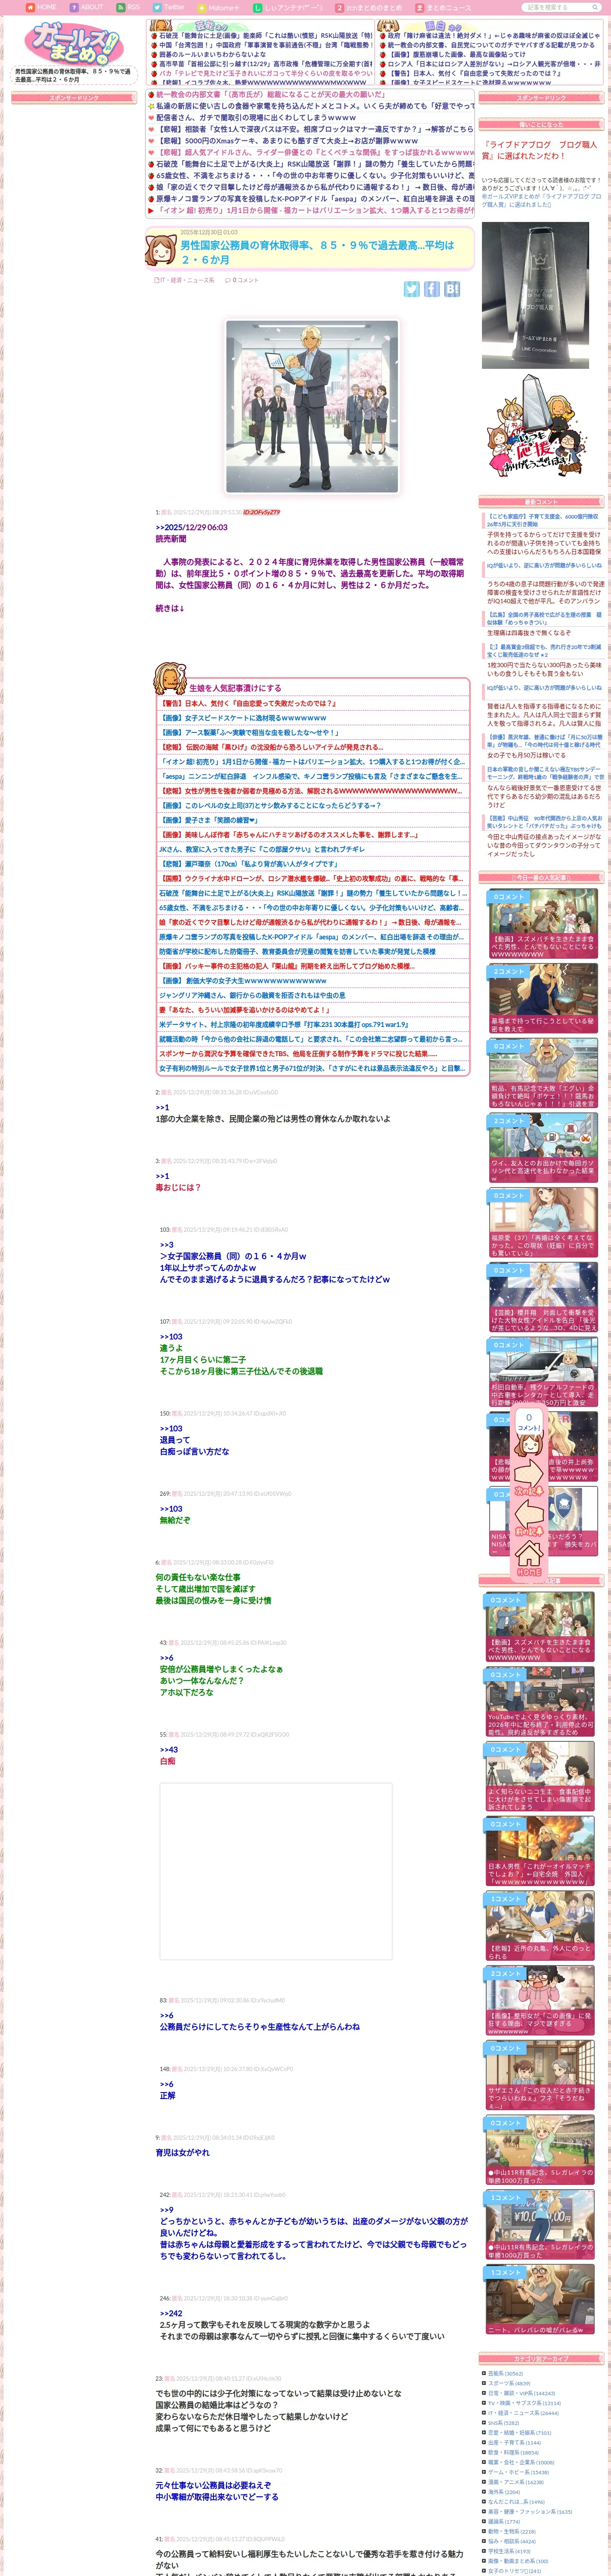Open 【警告】日本人、気付く popular article link
611x2576 pixels.
[247, 704]
